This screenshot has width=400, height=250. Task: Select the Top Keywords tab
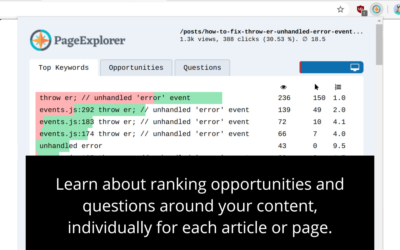(63, 67)
